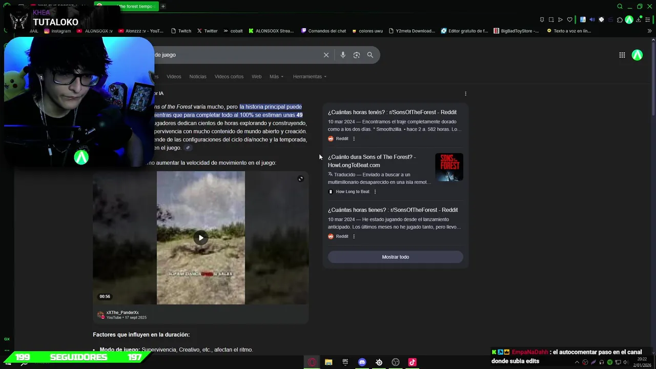Screen dimensions: 656x369
Task: Click the Mostrar todo button
Action: point(396,257)
